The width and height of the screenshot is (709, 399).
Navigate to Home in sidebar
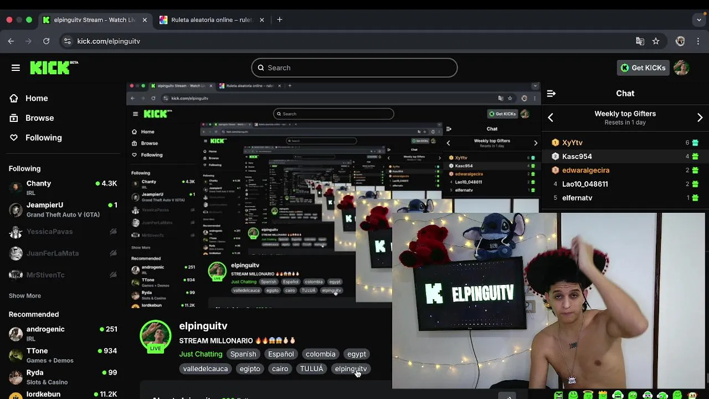(x=37, y=98)
